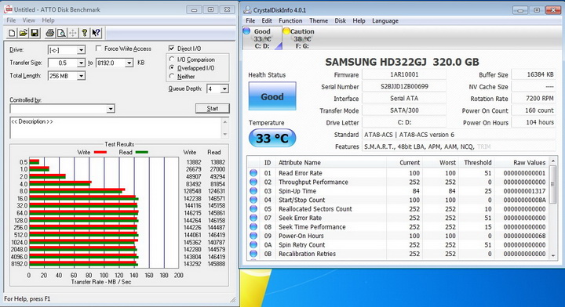Viewport: 565px width, 307px height.
Task: Open CrystalDiskInfo Language menu
Action: pyautogui.click(x=385, y=21)
